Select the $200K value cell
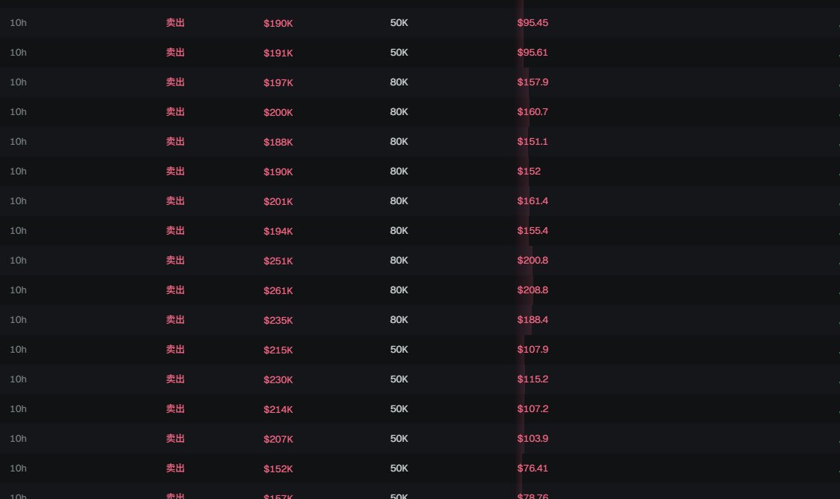The height and width of the screenshot is (499, 840). point(279,112)
